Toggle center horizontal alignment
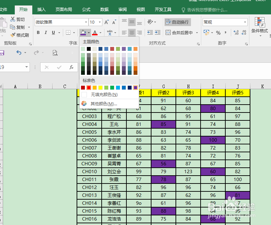The height and width of the screenshot is (225, 271). (x=132, y=33)
